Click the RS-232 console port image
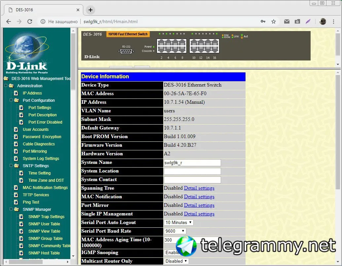Screen dimensions: 342x266 click(126, 51)
